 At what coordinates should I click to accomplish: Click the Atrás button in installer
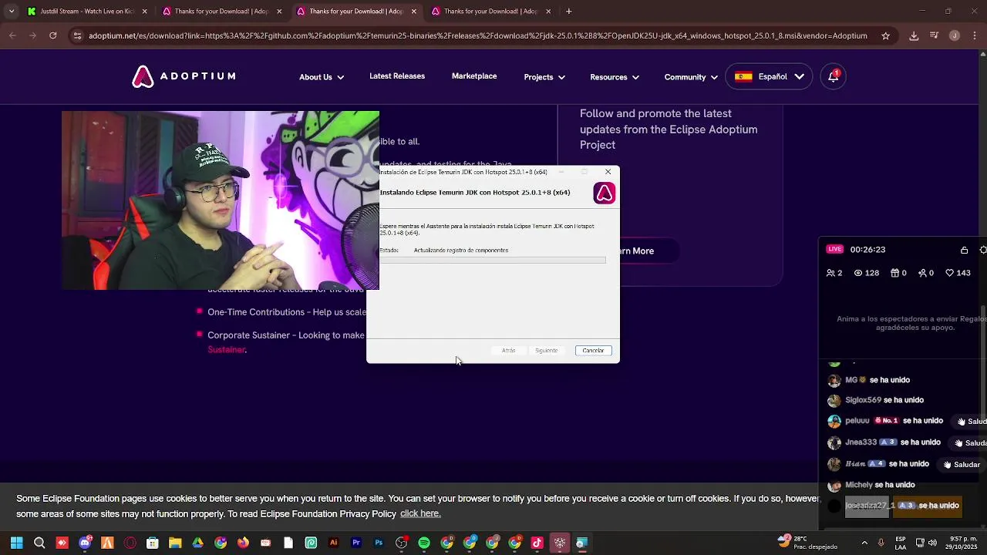click(509, 351)
